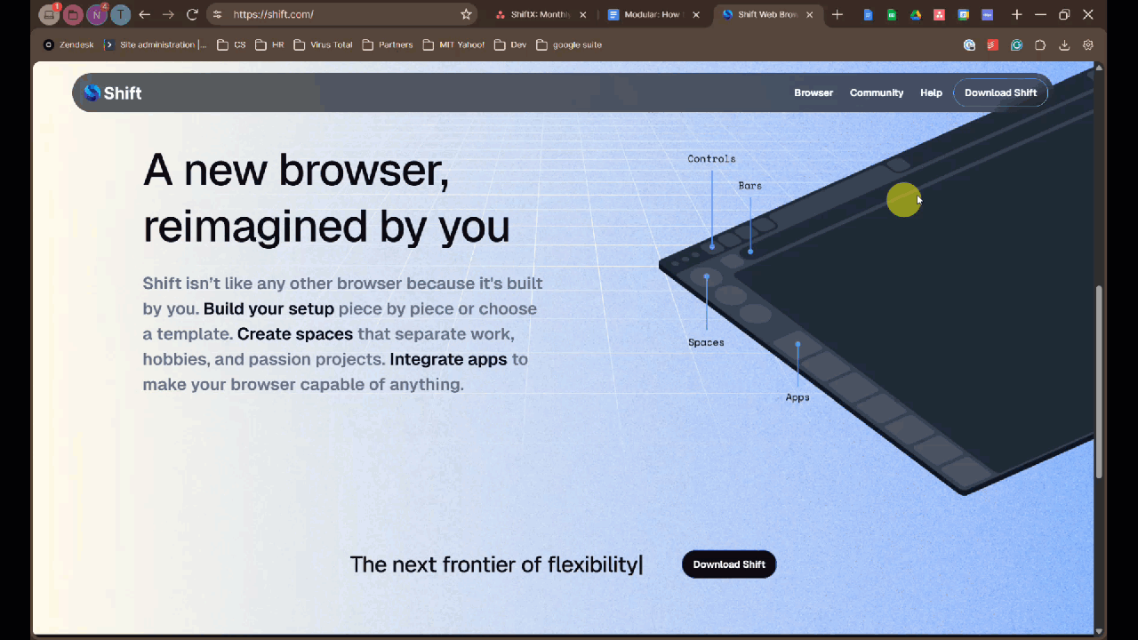Click the Grammarly extension icon
The image size is (1138, 640).
click(1016, 44)
